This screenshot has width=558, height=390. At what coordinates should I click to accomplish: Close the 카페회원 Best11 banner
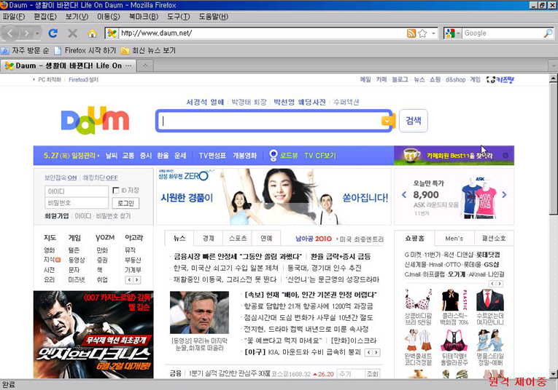point(505,156)
